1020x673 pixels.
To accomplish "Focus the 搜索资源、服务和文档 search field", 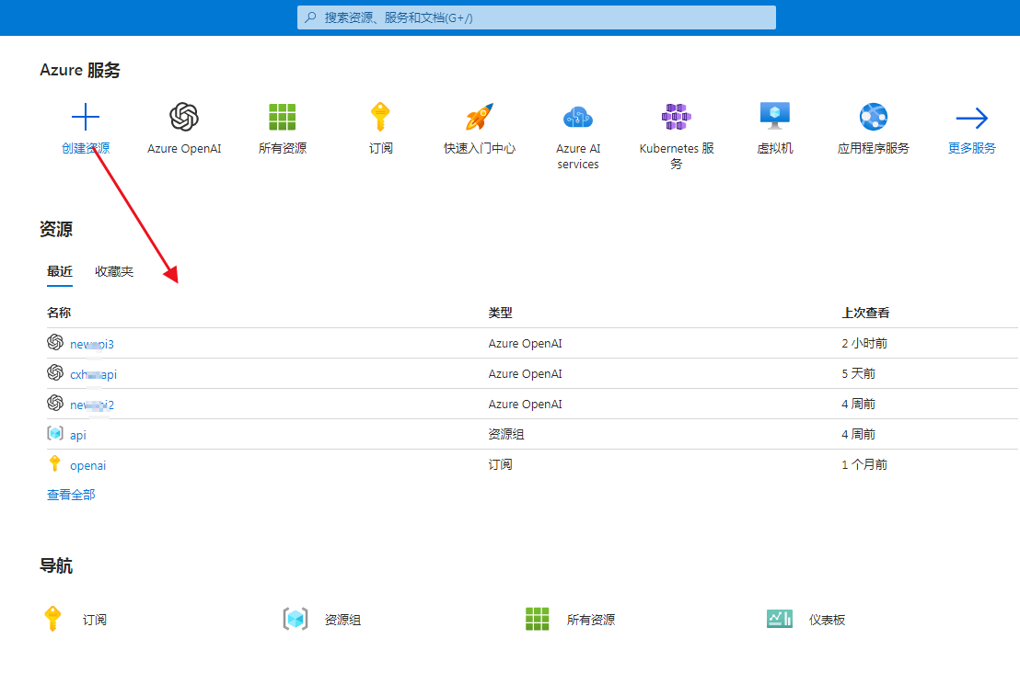I will tap(537, 17).
